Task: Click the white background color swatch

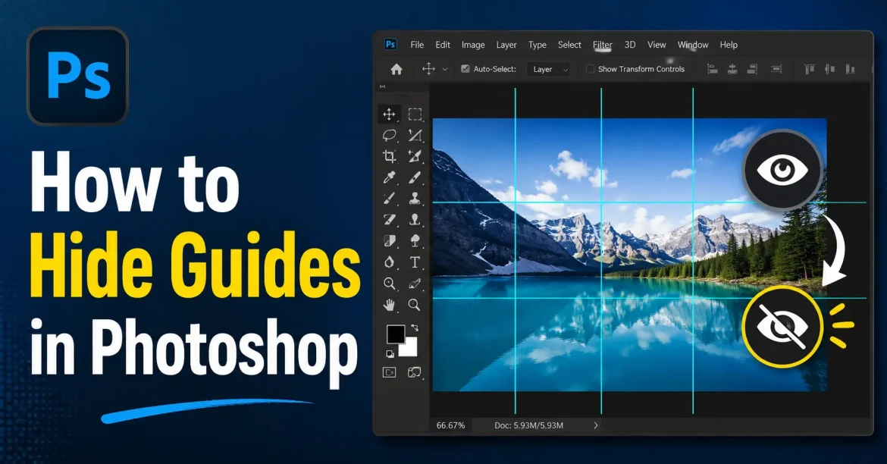Action: click(x=409, y=348)
